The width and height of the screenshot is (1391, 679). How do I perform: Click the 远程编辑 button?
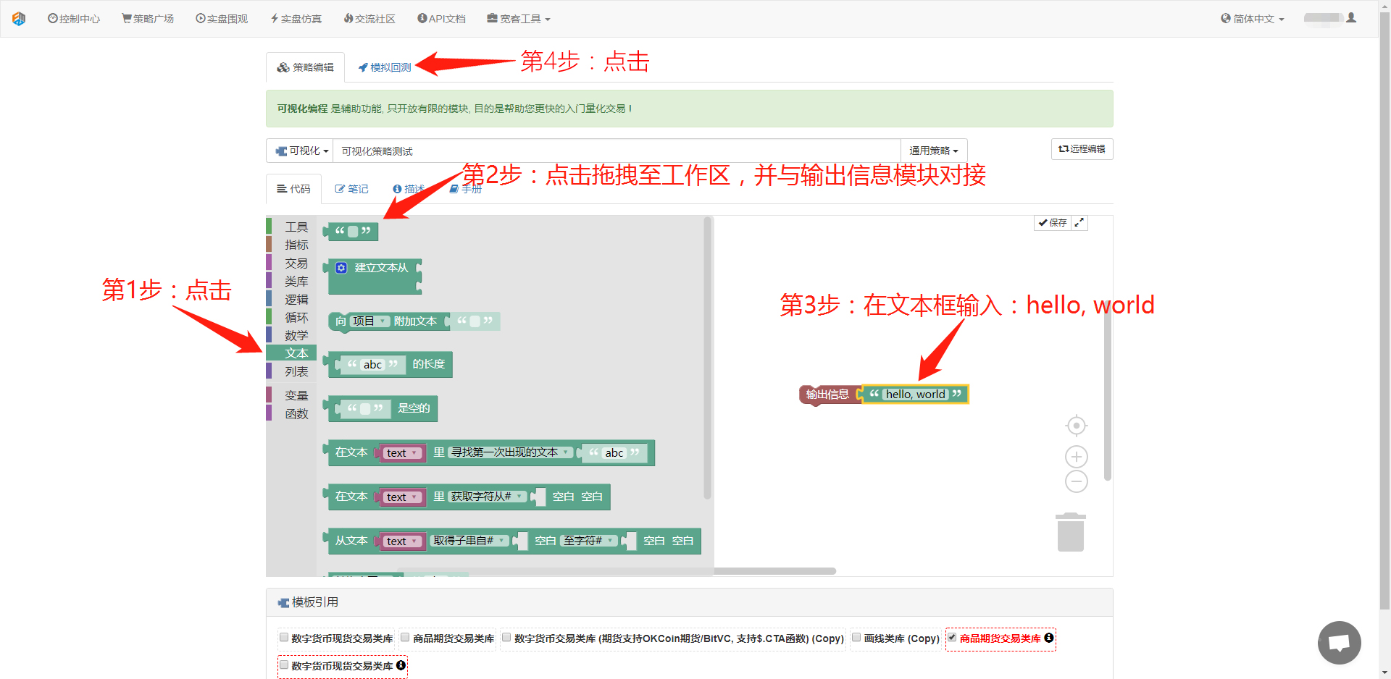click(x=1082, y=149)
